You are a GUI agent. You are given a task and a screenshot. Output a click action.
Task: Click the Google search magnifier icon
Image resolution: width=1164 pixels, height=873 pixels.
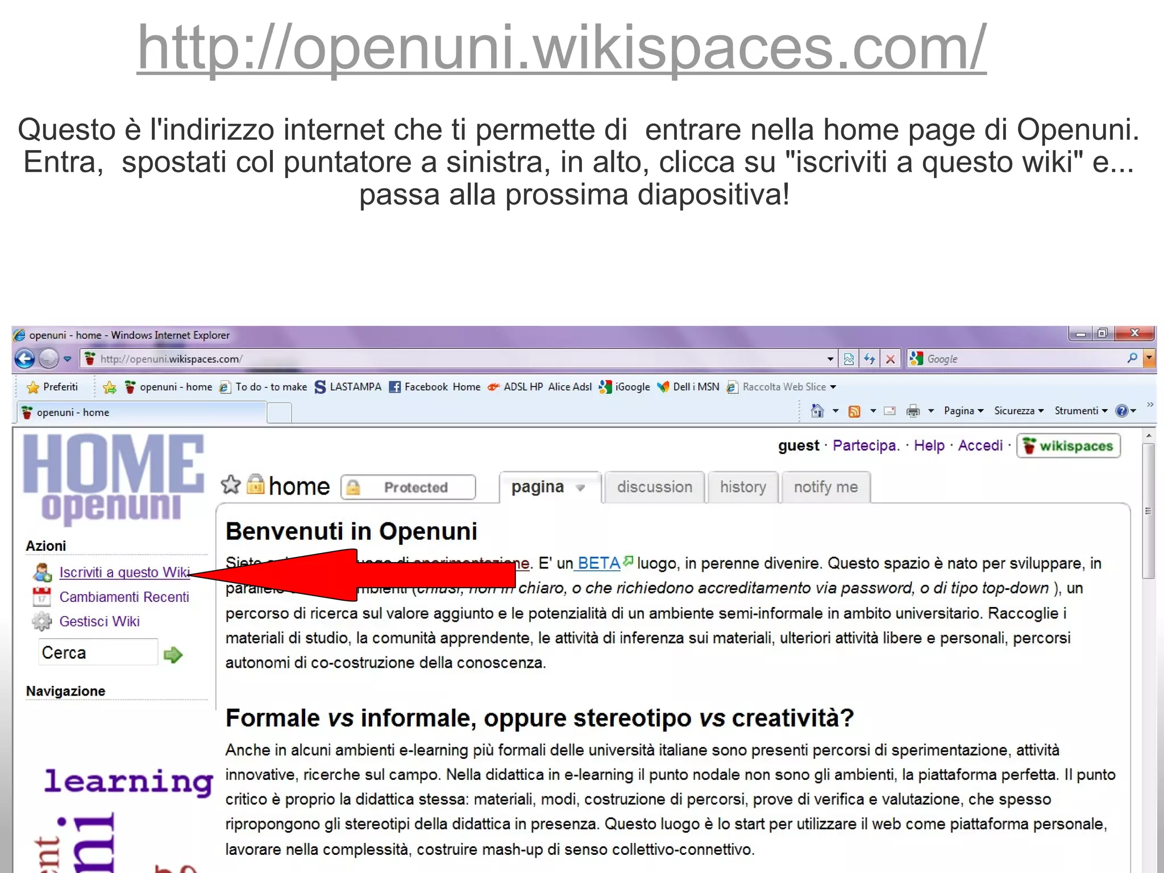tap(1132, 358)
